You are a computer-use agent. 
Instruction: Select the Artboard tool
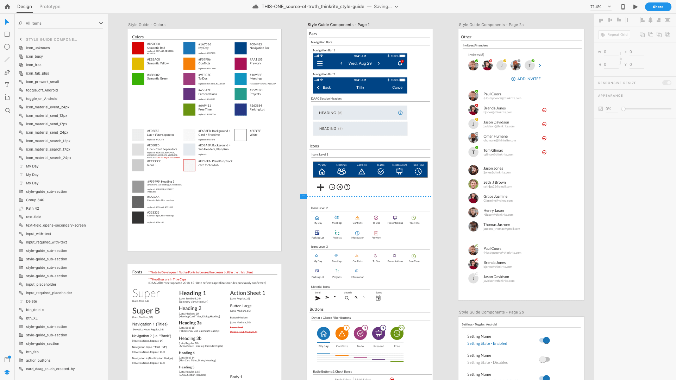[7, 98]
